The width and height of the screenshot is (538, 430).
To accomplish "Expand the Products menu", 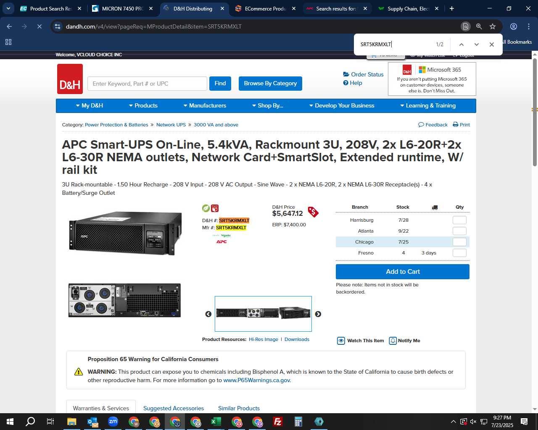I will pos(143,106).
